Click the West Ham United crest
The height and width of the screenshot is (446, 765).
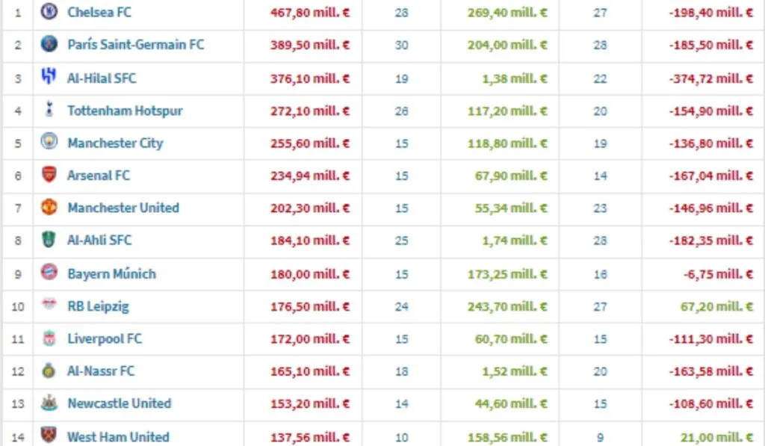coord(49,436)
